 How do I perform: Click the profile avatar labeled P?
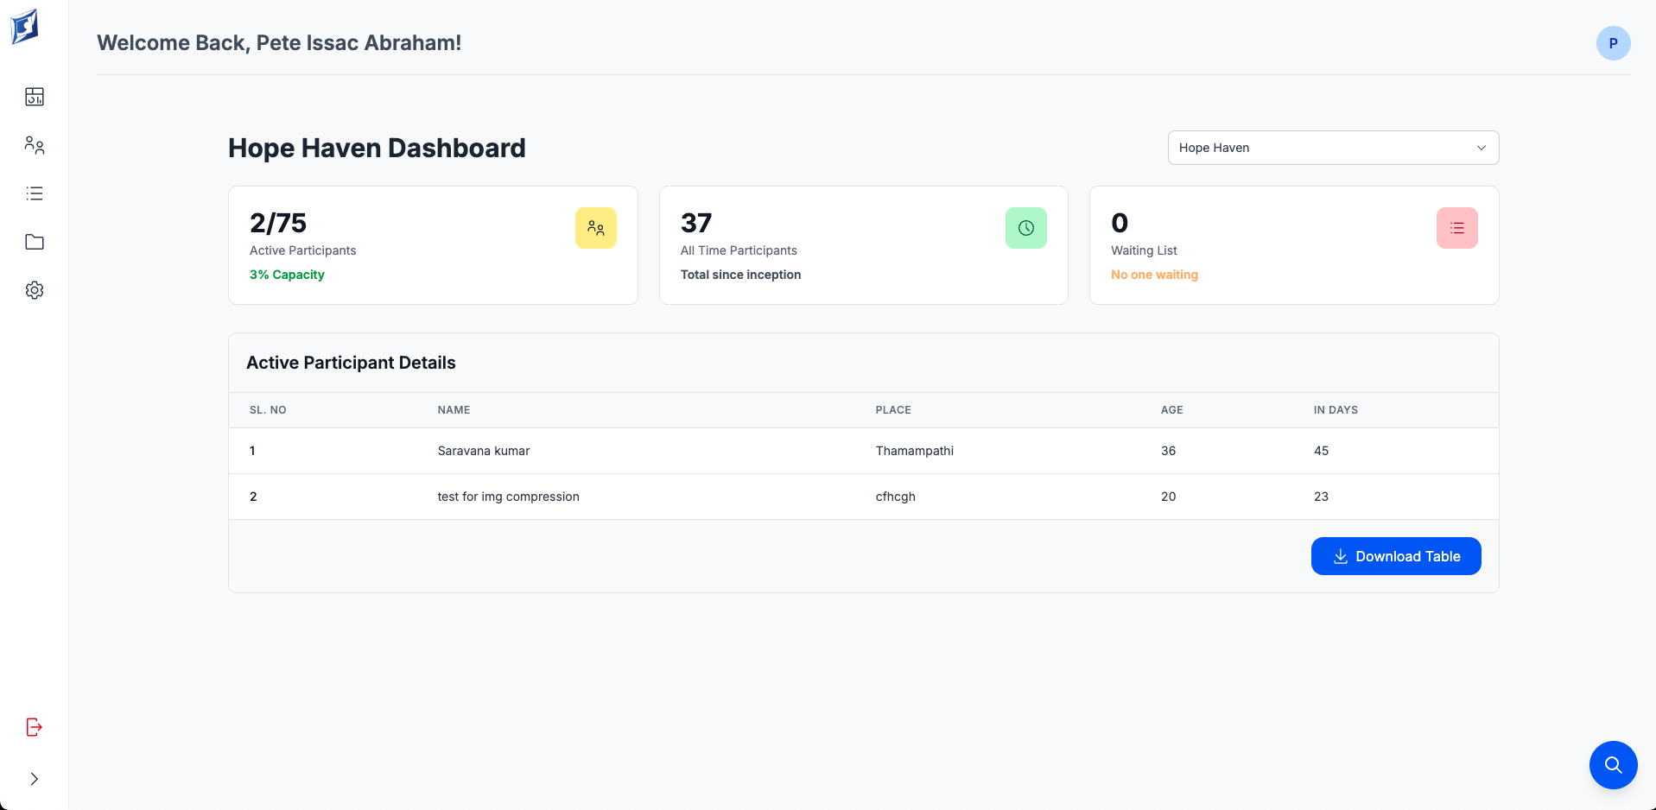pos(1613,43)
